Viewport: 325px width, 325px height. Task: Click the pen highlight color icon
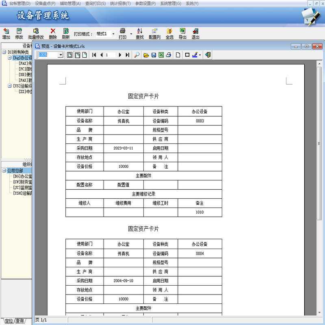click(195, 55)
